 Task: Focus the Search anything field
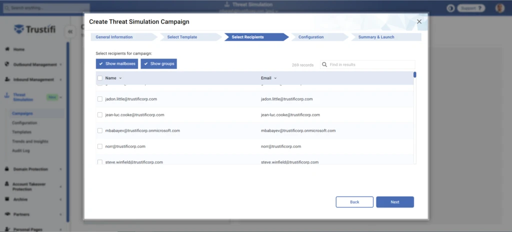pos(46,8)
